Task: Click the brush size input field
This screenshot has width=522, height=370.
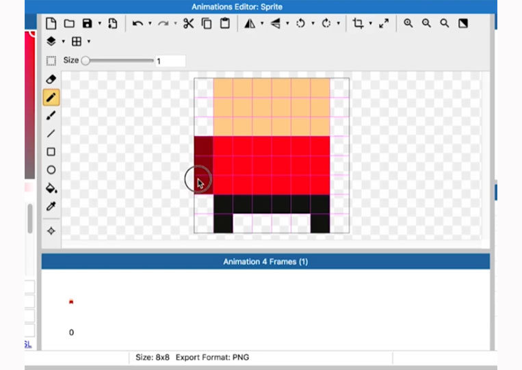Action: (x=170, y=61)
